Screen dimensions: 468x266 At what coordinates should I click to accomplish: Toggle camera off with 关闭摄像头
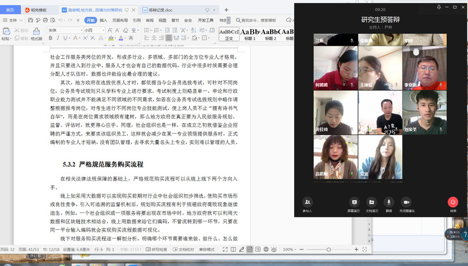(x=406, y=203)
